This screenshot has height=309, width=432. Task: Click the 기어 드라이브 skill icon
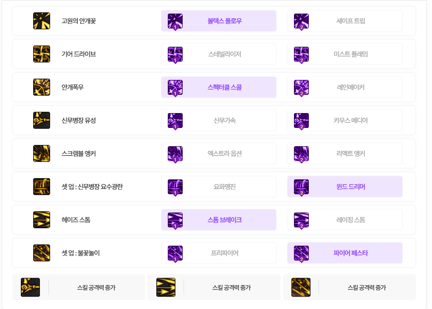click(42, 54)
